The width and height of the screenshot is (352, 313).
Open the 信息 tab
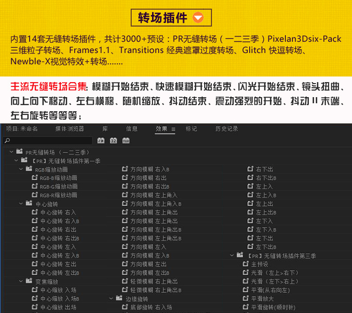(x=131, y=129)
